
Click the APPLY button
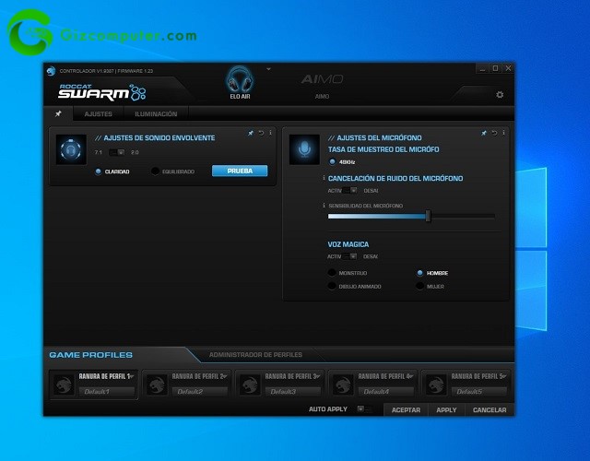(x=446, y=409)
